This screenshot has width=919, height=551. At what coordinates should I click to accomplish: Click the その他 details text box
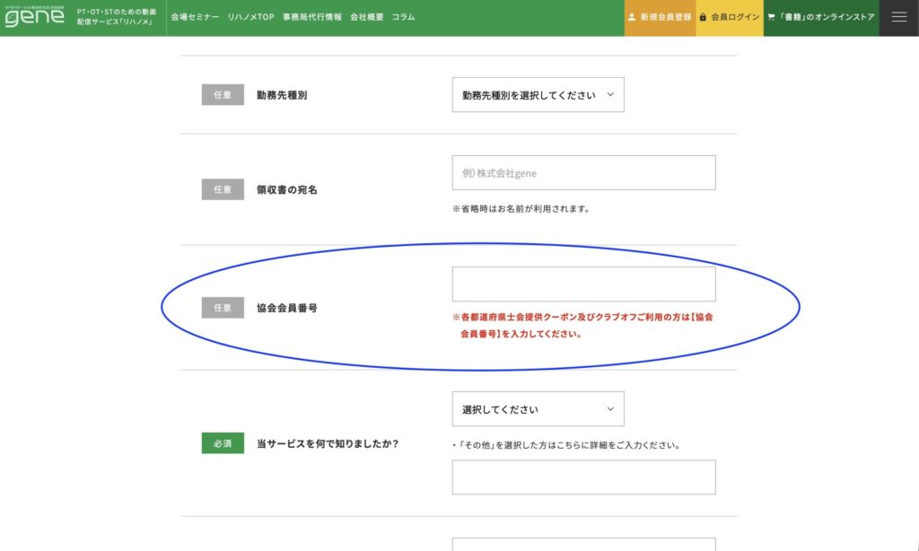click(583, 477)
